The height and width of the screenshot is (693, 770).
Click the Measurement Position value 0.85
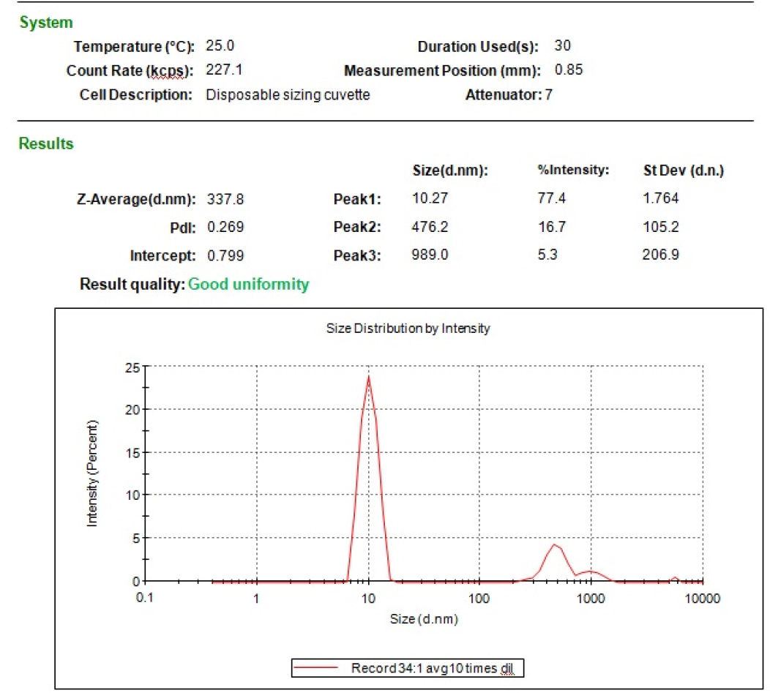(x=569, y=70)
